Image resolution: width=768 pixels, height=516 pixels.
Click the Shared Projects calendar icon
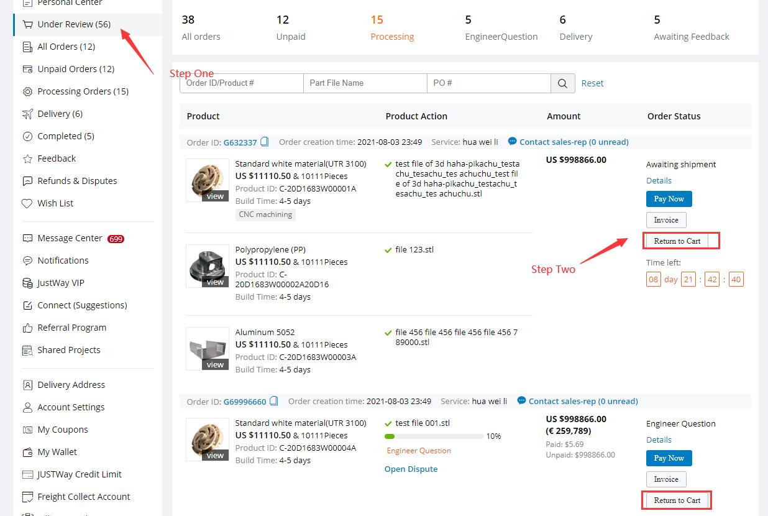27,350
